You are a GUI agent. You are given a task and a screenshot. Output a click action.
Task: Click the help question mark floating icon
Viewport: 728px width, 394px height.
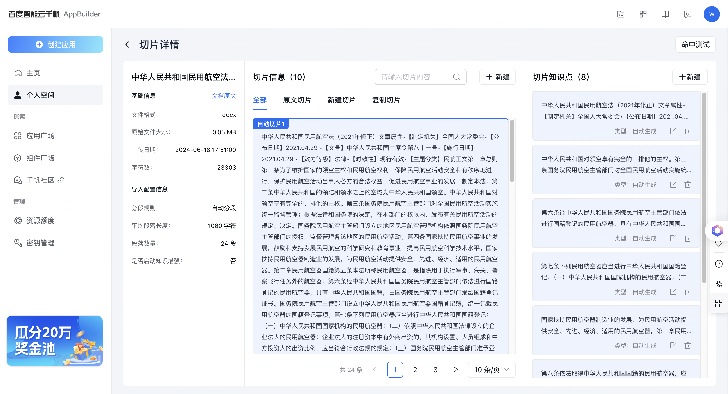tap(719, 264)
